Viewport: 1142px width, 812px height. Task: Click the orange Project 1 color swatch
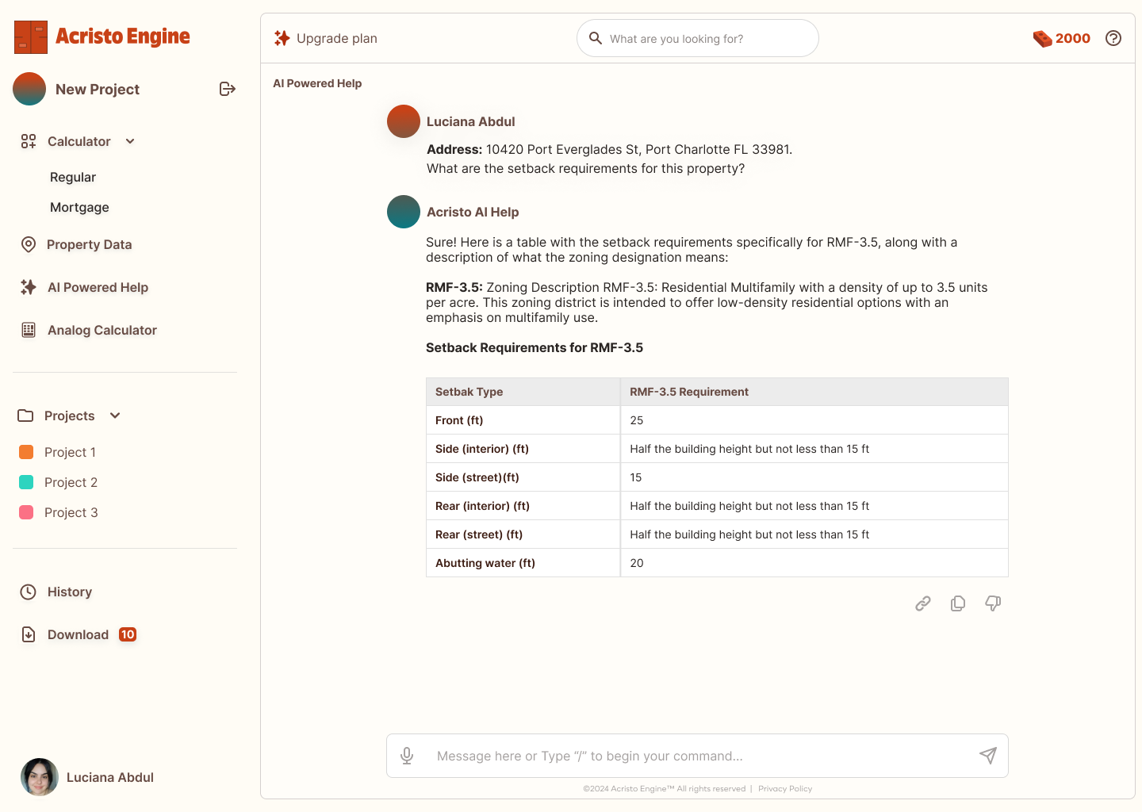[26, 452]
